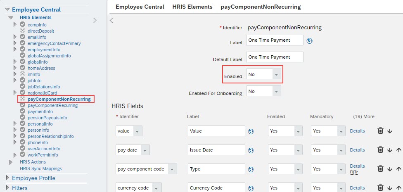Expand the HRIS Actions node

[x=11, y=162]
